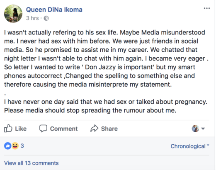216x170 pixels.
Task: Click the caret next to Chronological
Action: pyautogui.click(x=208, y=145)
